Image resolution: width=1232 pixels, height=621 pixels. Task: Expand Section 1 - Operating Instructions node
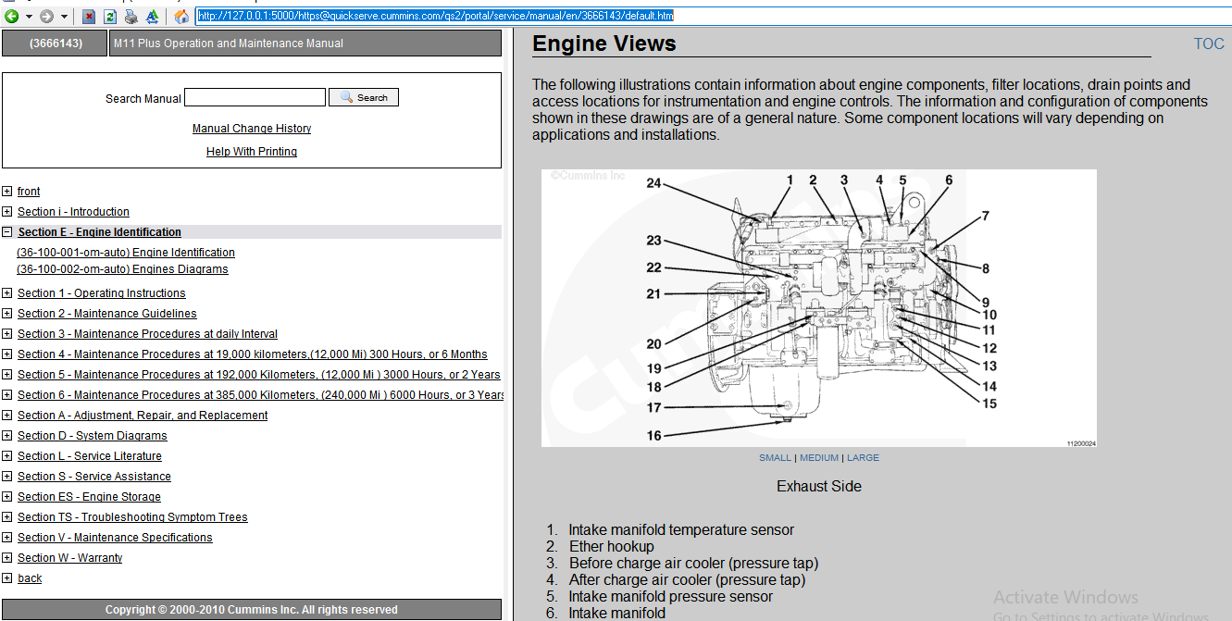(x=7, y=293)
